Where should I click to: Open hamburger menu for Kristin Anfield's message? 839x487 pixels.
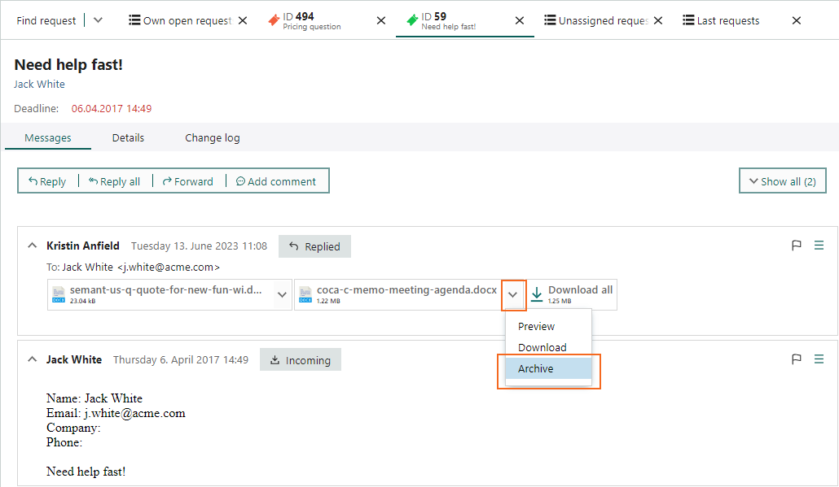coord(819,245)
